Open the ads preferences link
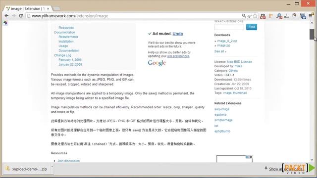317x178 pixels. tap(178, 56)
